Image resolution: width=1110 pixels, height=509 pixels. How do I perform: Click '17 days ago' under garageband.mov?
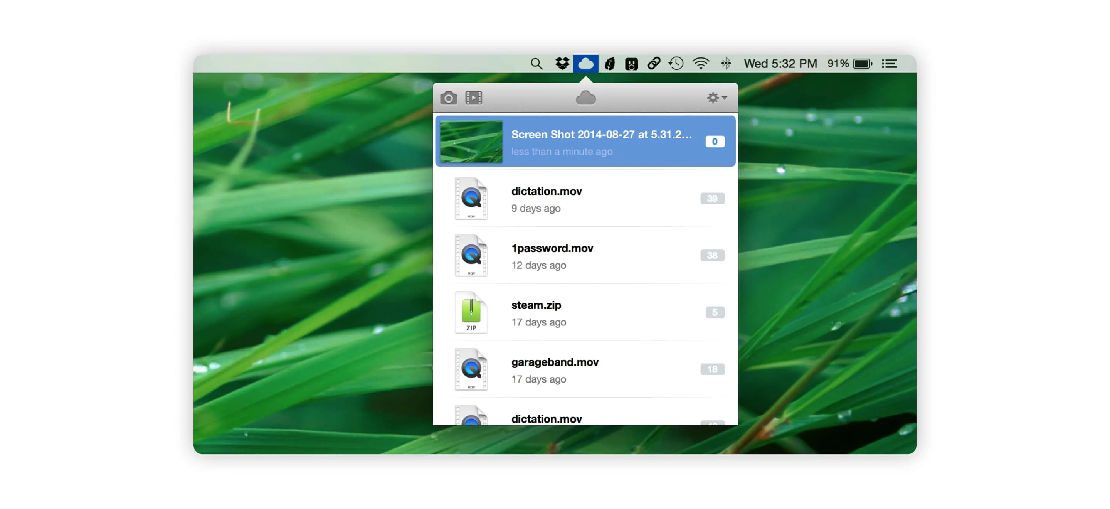[x=538, y=379]
